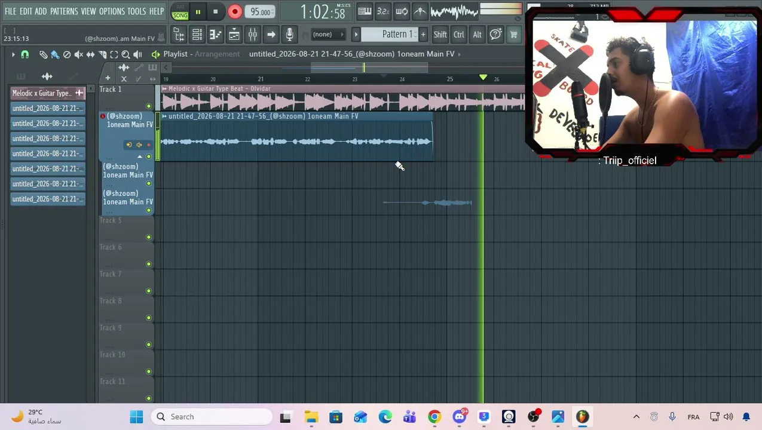The height and width of the screenshot is (430, 762).
Task: Open the FILE menu
Action: point(10,11)
